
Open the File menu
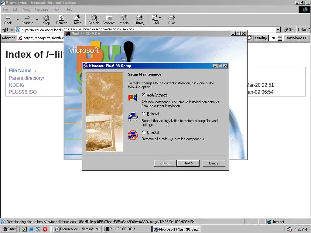pos(5,9)
